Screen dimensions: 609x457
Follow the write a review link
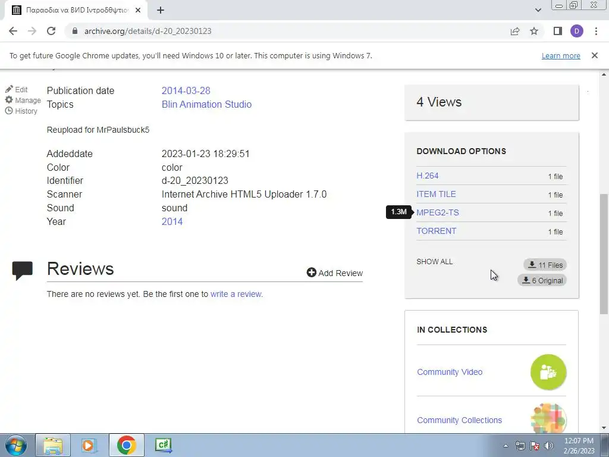pyautogui.click(x=237, y=294)
